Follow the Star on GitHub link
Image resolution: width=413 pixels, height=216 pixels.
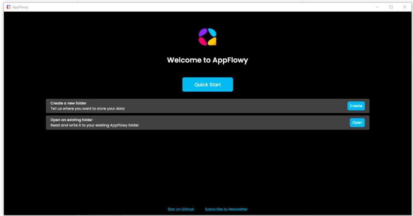point(181,209)
